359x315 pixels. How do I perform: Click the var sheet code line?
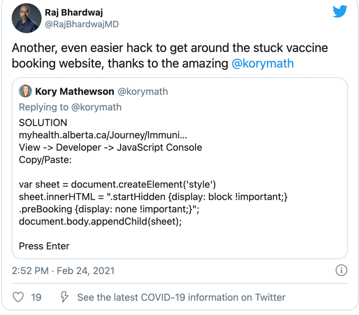pyautogui.click(x=117, y=184)
